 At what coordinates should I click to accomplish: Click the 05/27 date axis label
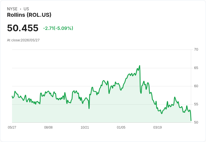[12, 127]
